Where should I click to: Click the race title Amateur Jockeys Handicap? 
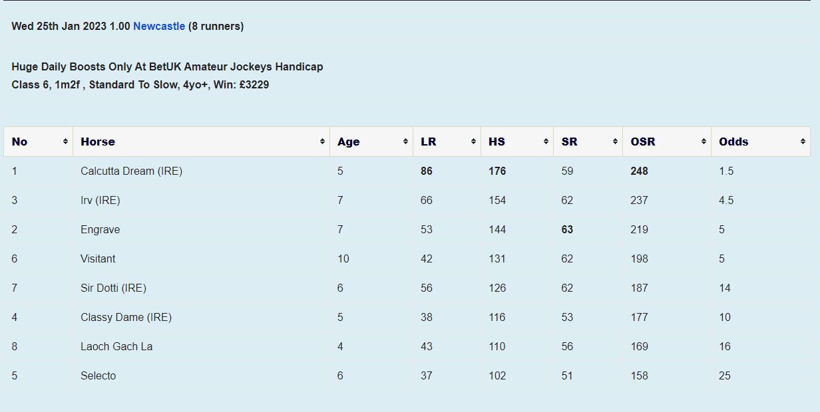click(x=167, y=67)
